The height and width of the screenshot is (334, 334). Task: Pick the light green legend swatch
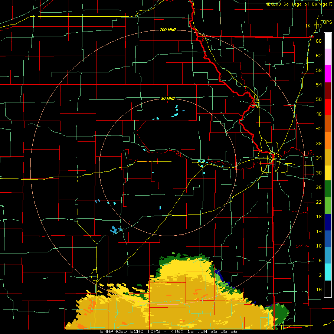coord(328,206)
